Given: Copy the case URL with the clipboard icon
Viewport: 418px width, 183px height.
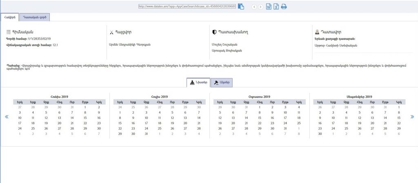Looking at the screenshot, I should 241,7.
